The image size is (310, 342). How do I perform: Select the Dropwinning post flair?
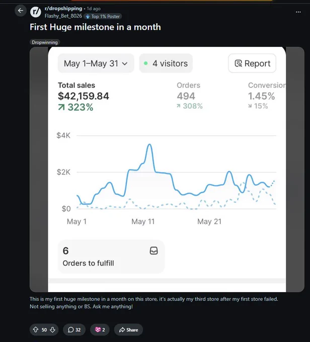(45, 42)
